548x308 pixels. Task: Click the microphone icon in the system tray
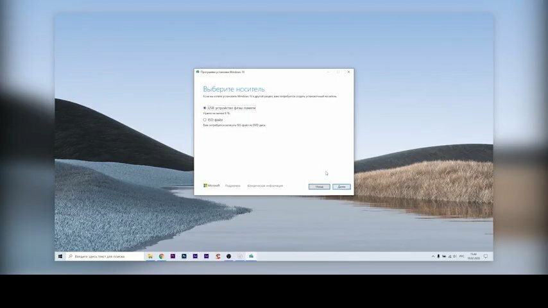point(438,256)
